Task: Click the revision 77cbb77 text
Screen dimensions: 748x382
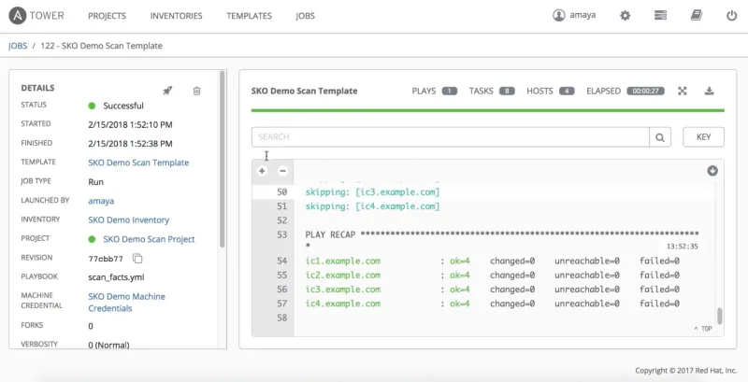Action: coord(106,259)
